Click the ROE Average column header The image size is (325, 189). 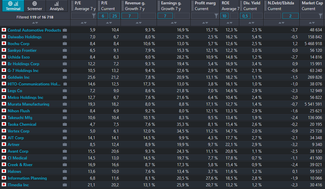(x=229, y=6)
